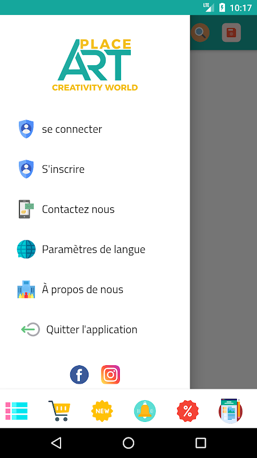Open notifications bell icon
This screenshot has height=458, width=257.
click(145, 411)
